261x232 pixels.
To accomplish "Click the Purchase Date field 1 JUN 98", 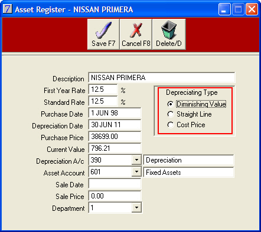I will click(x=115, y=113).
